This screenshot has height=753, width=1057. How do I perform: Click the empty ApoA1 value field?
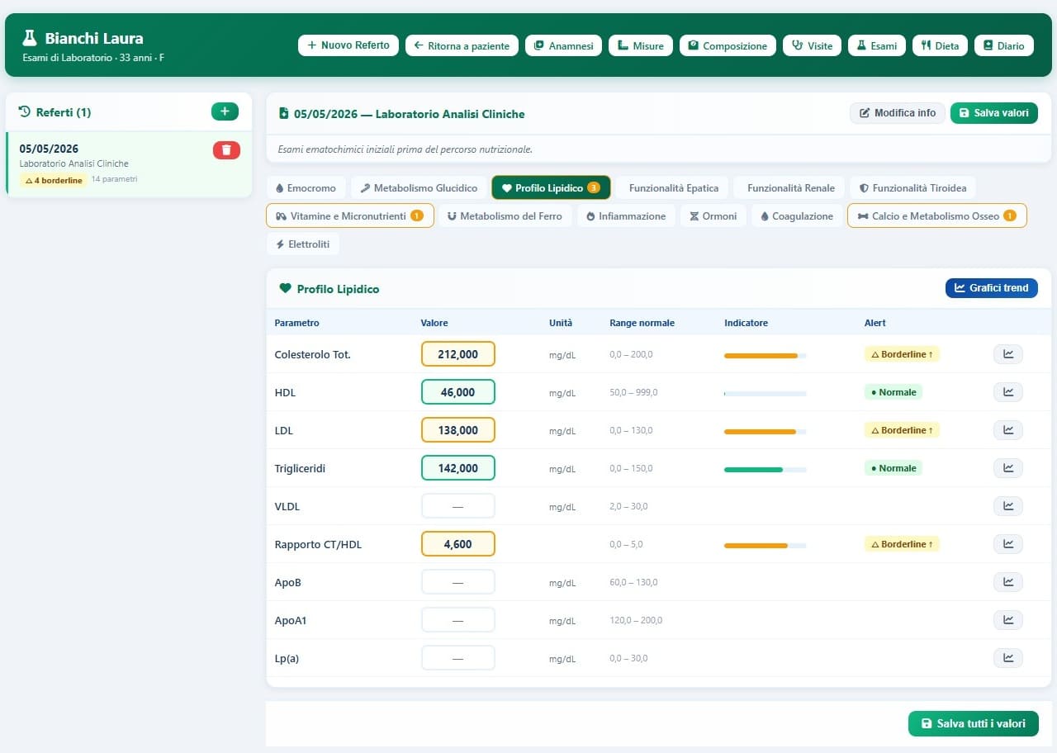pyautogui.click(x=458, y=620)
